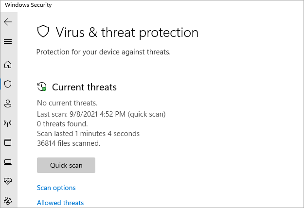
Task: Expand the hamburger navigation menu
Action: pyautogui.click(x=8, y=41)
